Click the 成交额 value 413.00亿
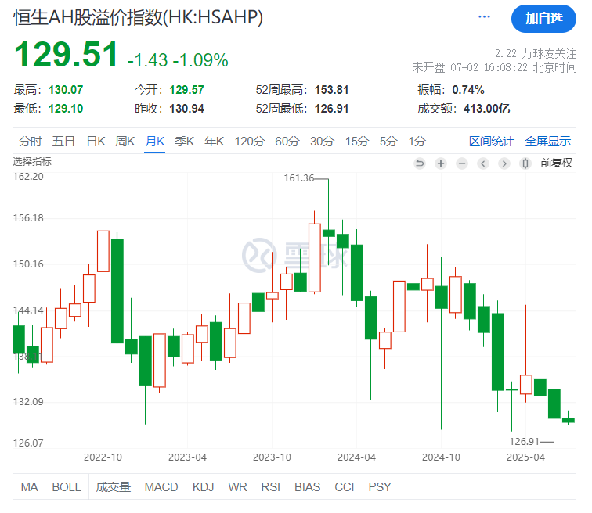 (486, 109)
